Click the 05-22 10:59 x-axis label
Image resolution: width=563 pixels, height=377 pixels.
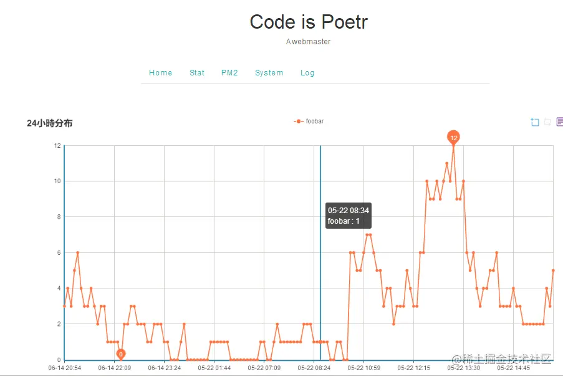[x=364, y=368]
